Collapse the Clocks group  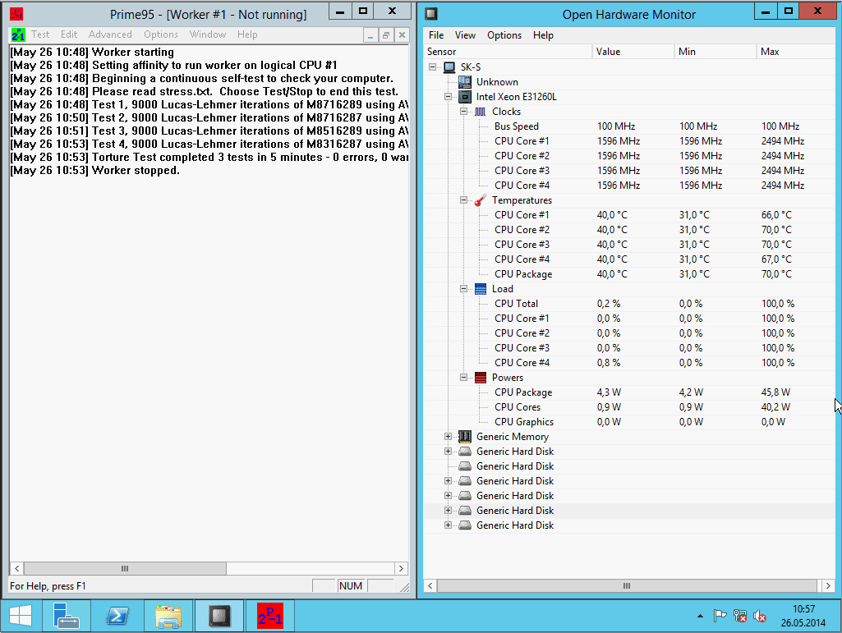point(463,112)
